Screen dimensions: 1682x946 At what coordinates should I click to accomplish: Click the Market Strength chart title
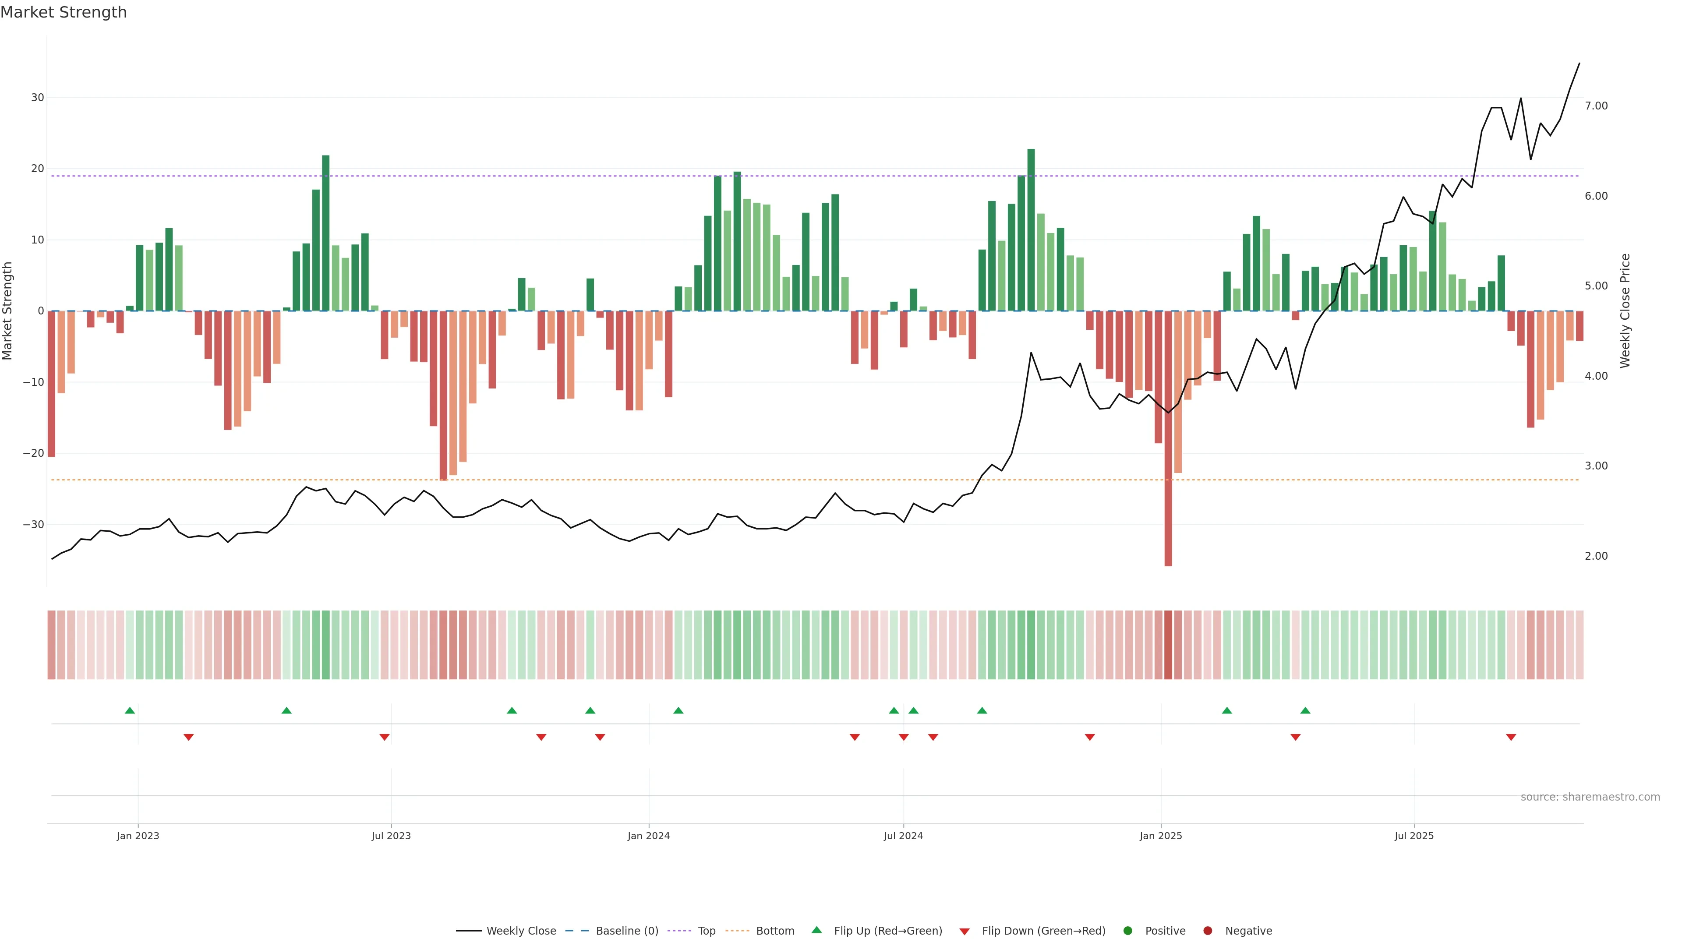pyautogui.click(x=64, y=12)
